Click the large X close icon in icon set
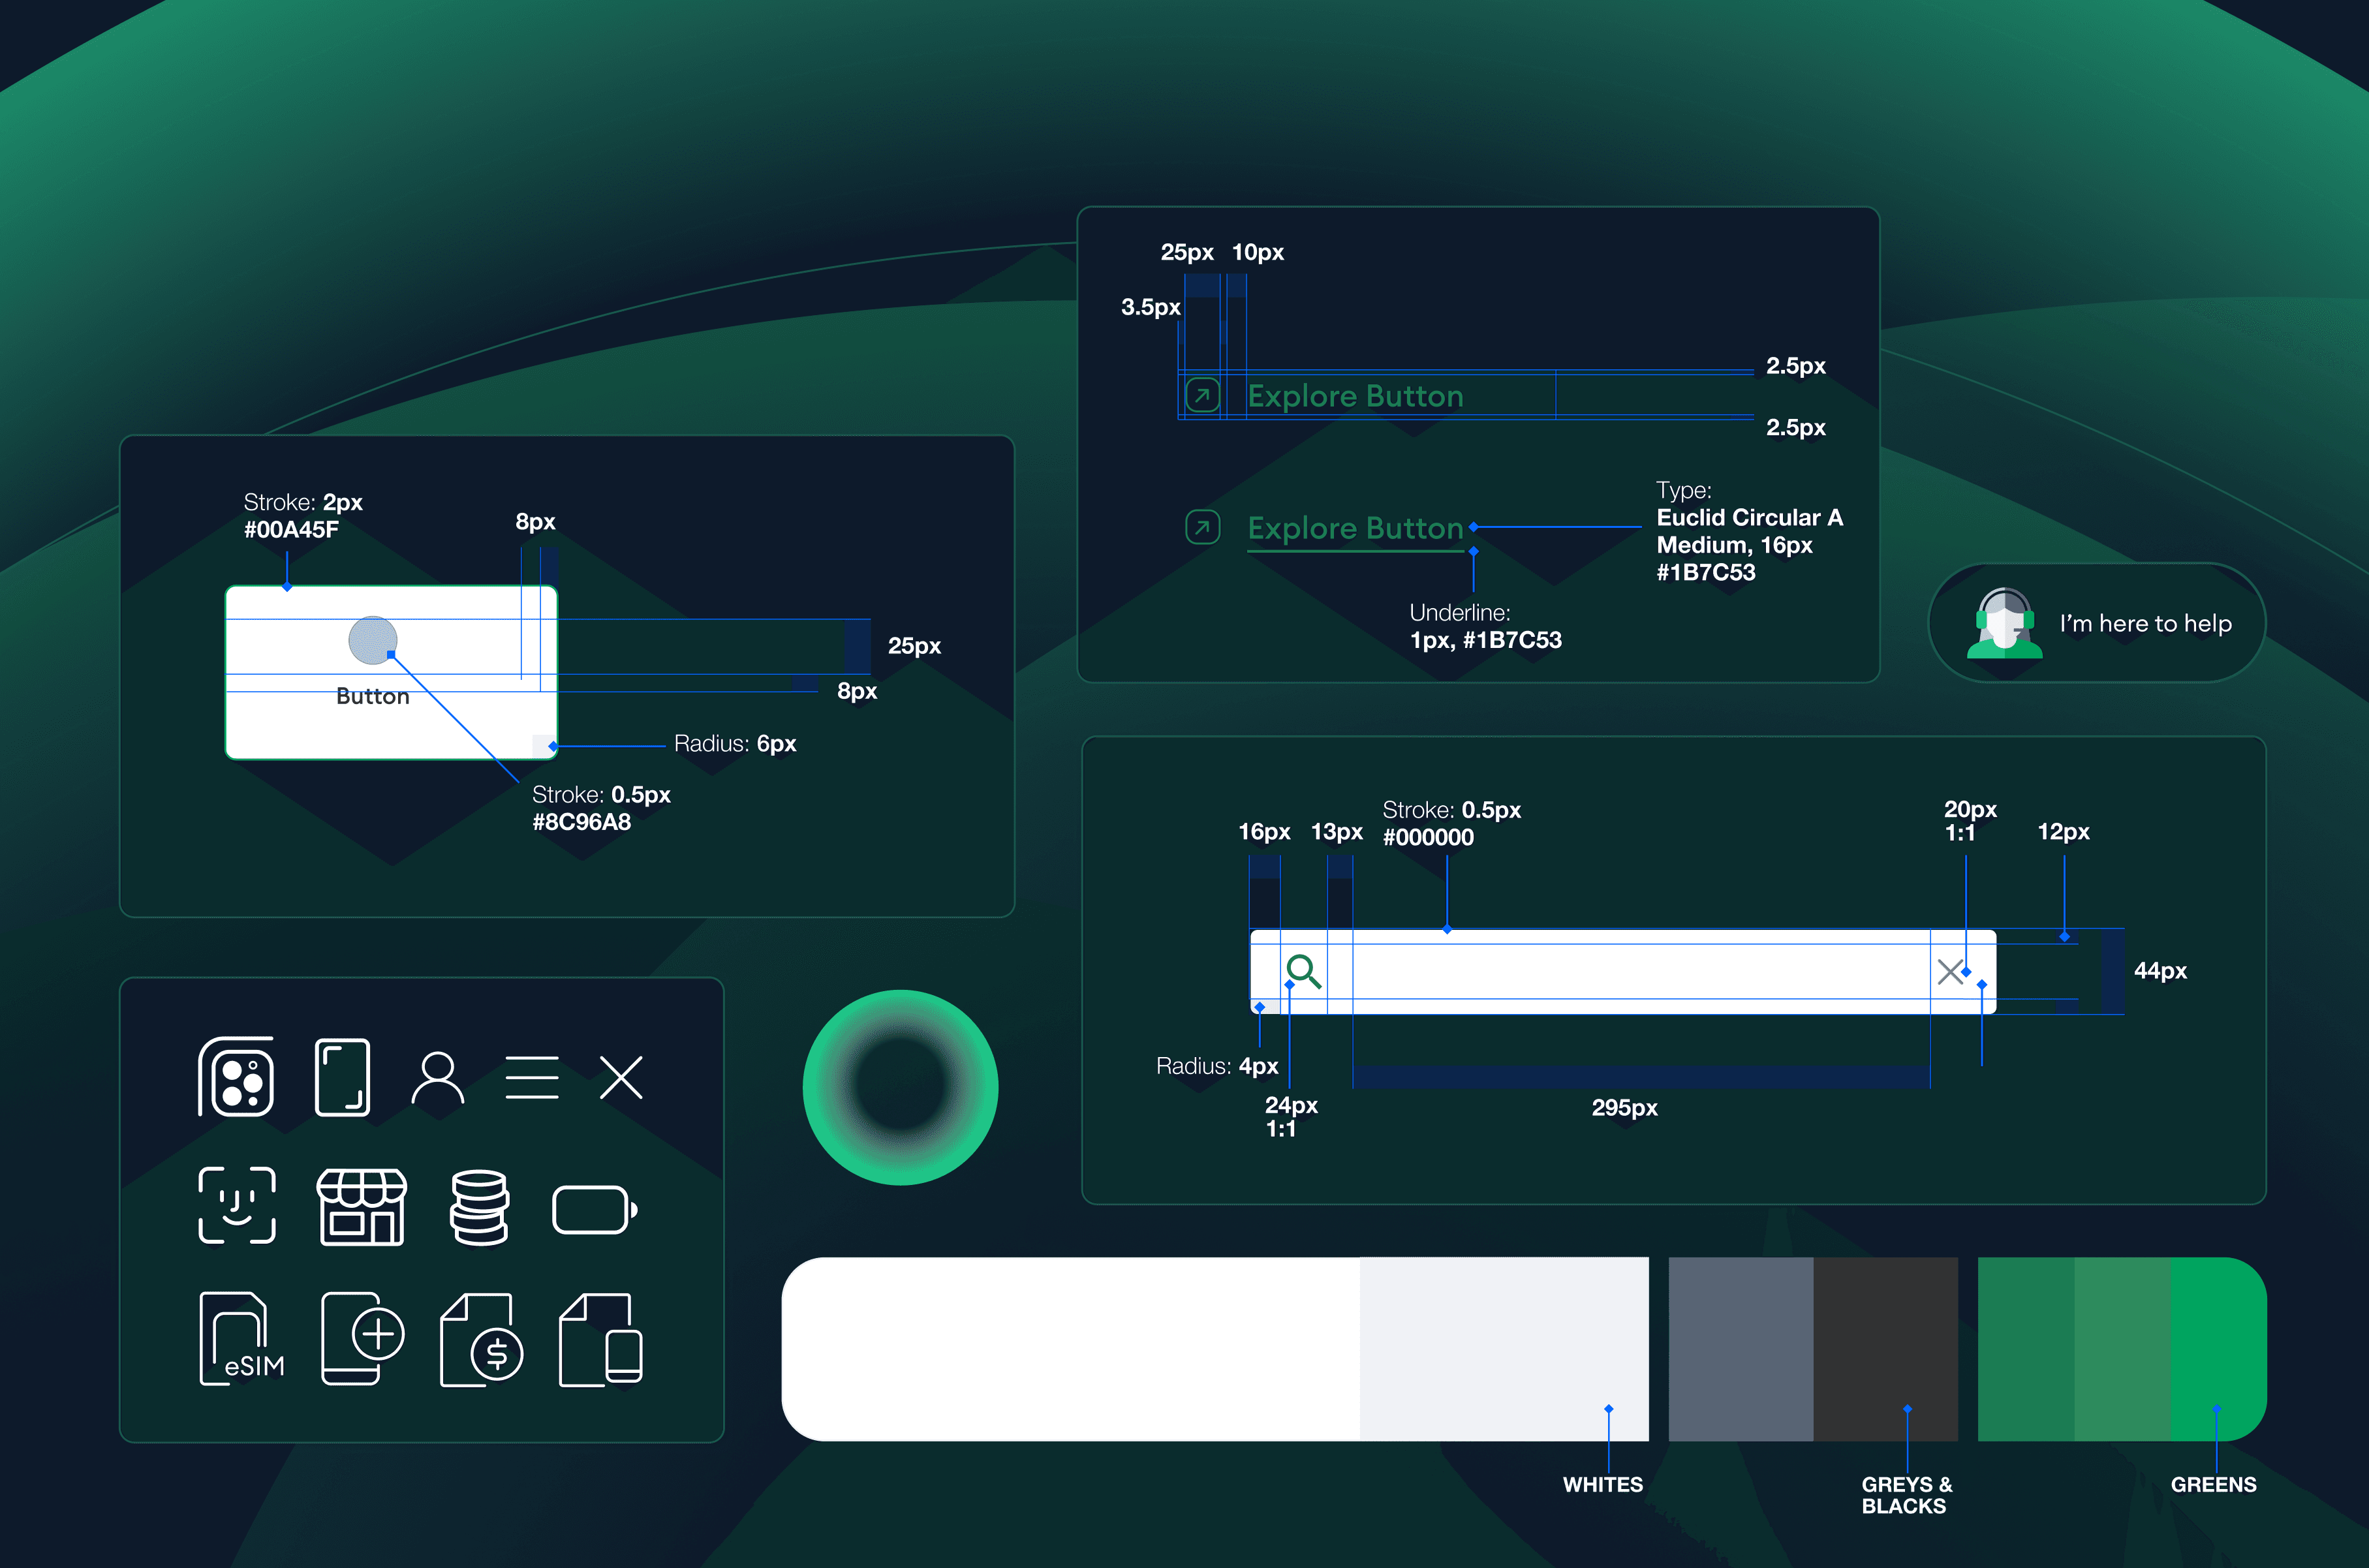The height and width of the screenshot is (1568, 2369). [x=621, y=1077]
